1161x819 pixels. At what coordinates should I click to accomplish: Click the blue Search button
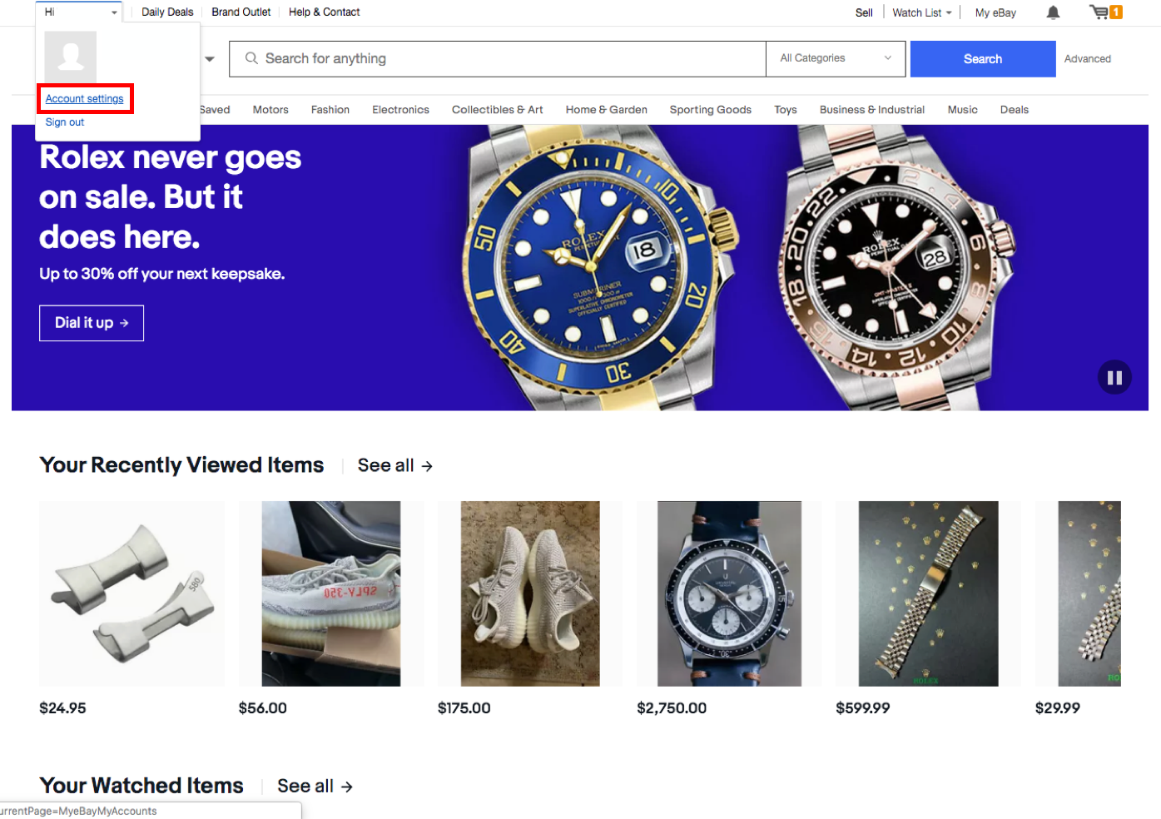pyautogui.click(x=983, y=59)
